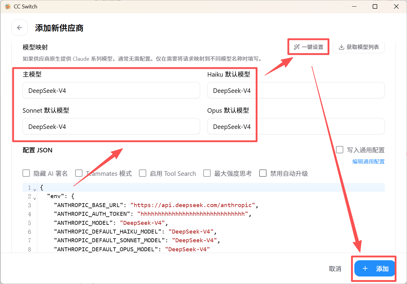Viewport: 407px width, 284px height.
Task: Enable the 启用 Tool Search checkbox
Action: (x=143, y=173)
